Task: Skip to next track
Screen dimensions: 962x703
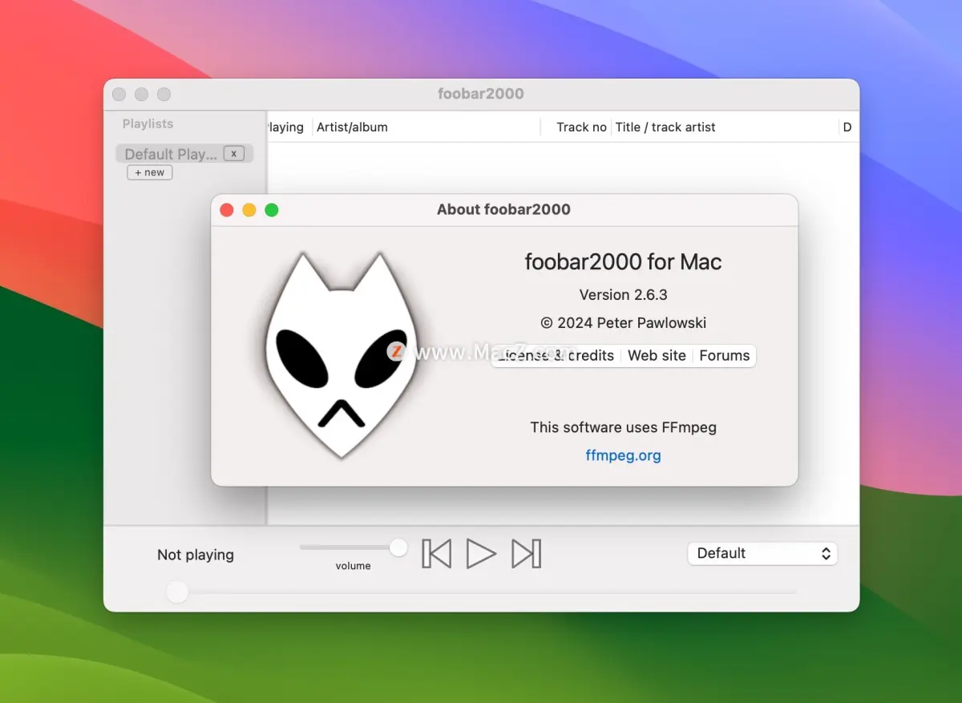Action: coord(525,553)
